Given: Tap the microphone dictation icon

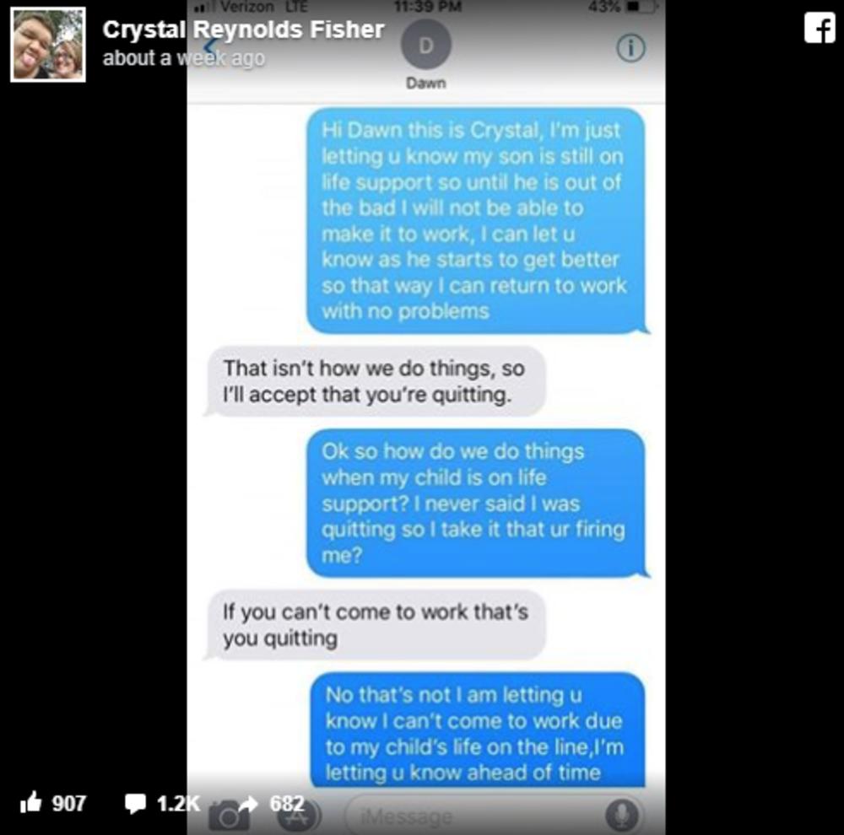Looking at the screenshot, I should coord(622,815).
